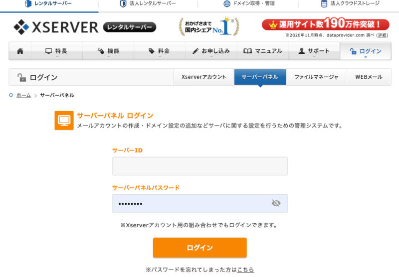This screenshot has width=399, height=277.
Task: Open the 法人クラウドストレージ top tab
Action: tap(350, 4)
